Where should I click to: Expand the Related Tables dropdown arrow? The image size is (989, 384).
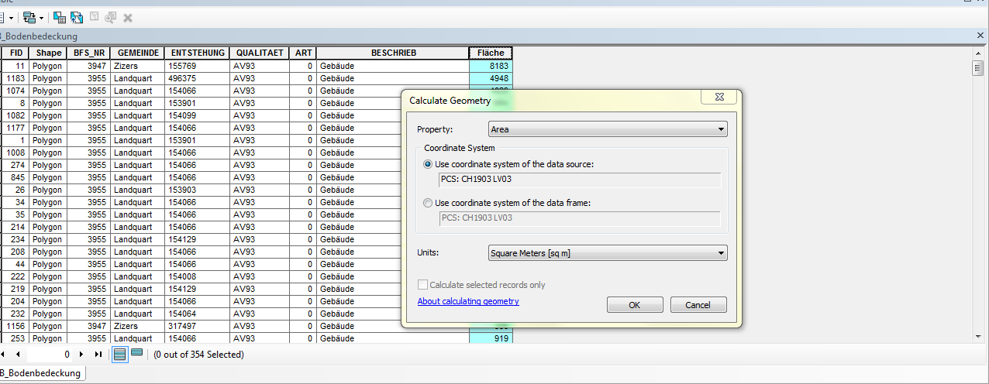tap(41, 17)
